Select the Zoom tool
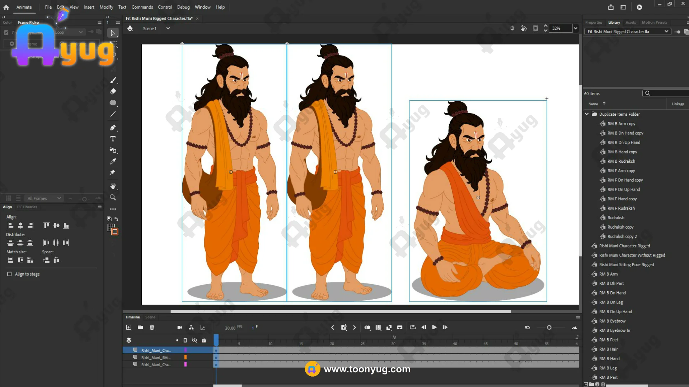Image resolution: width=689 pixels, height=387 pixels. 113,197
